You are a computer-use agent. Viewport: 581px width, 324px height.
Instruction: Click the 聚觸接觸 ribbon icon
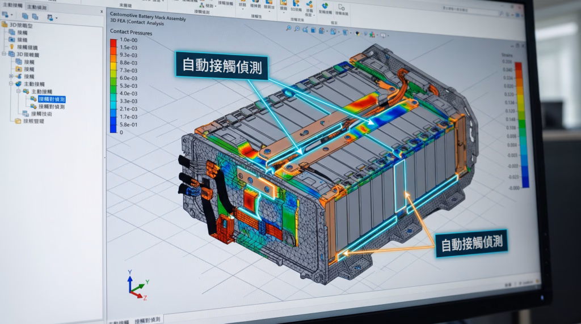click(325, 7)
